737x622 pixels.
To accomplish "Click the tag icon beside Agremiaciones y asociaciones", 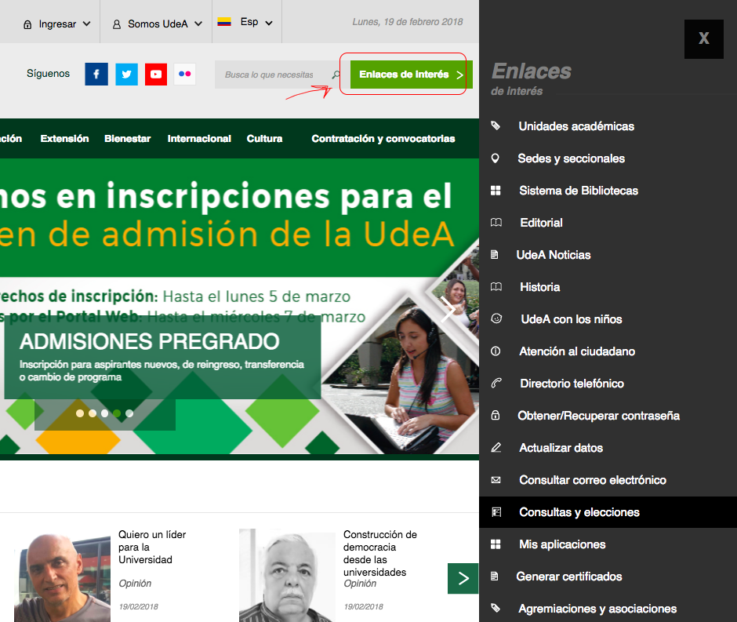I will 496,608.
